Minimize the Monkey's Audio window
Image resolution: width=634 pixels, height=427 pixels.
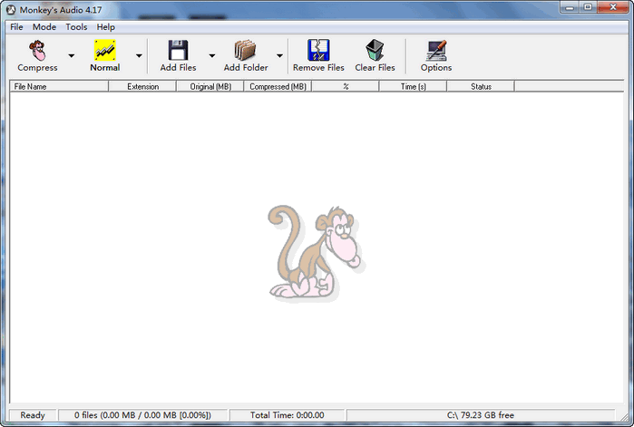click(x=570, y=7)
